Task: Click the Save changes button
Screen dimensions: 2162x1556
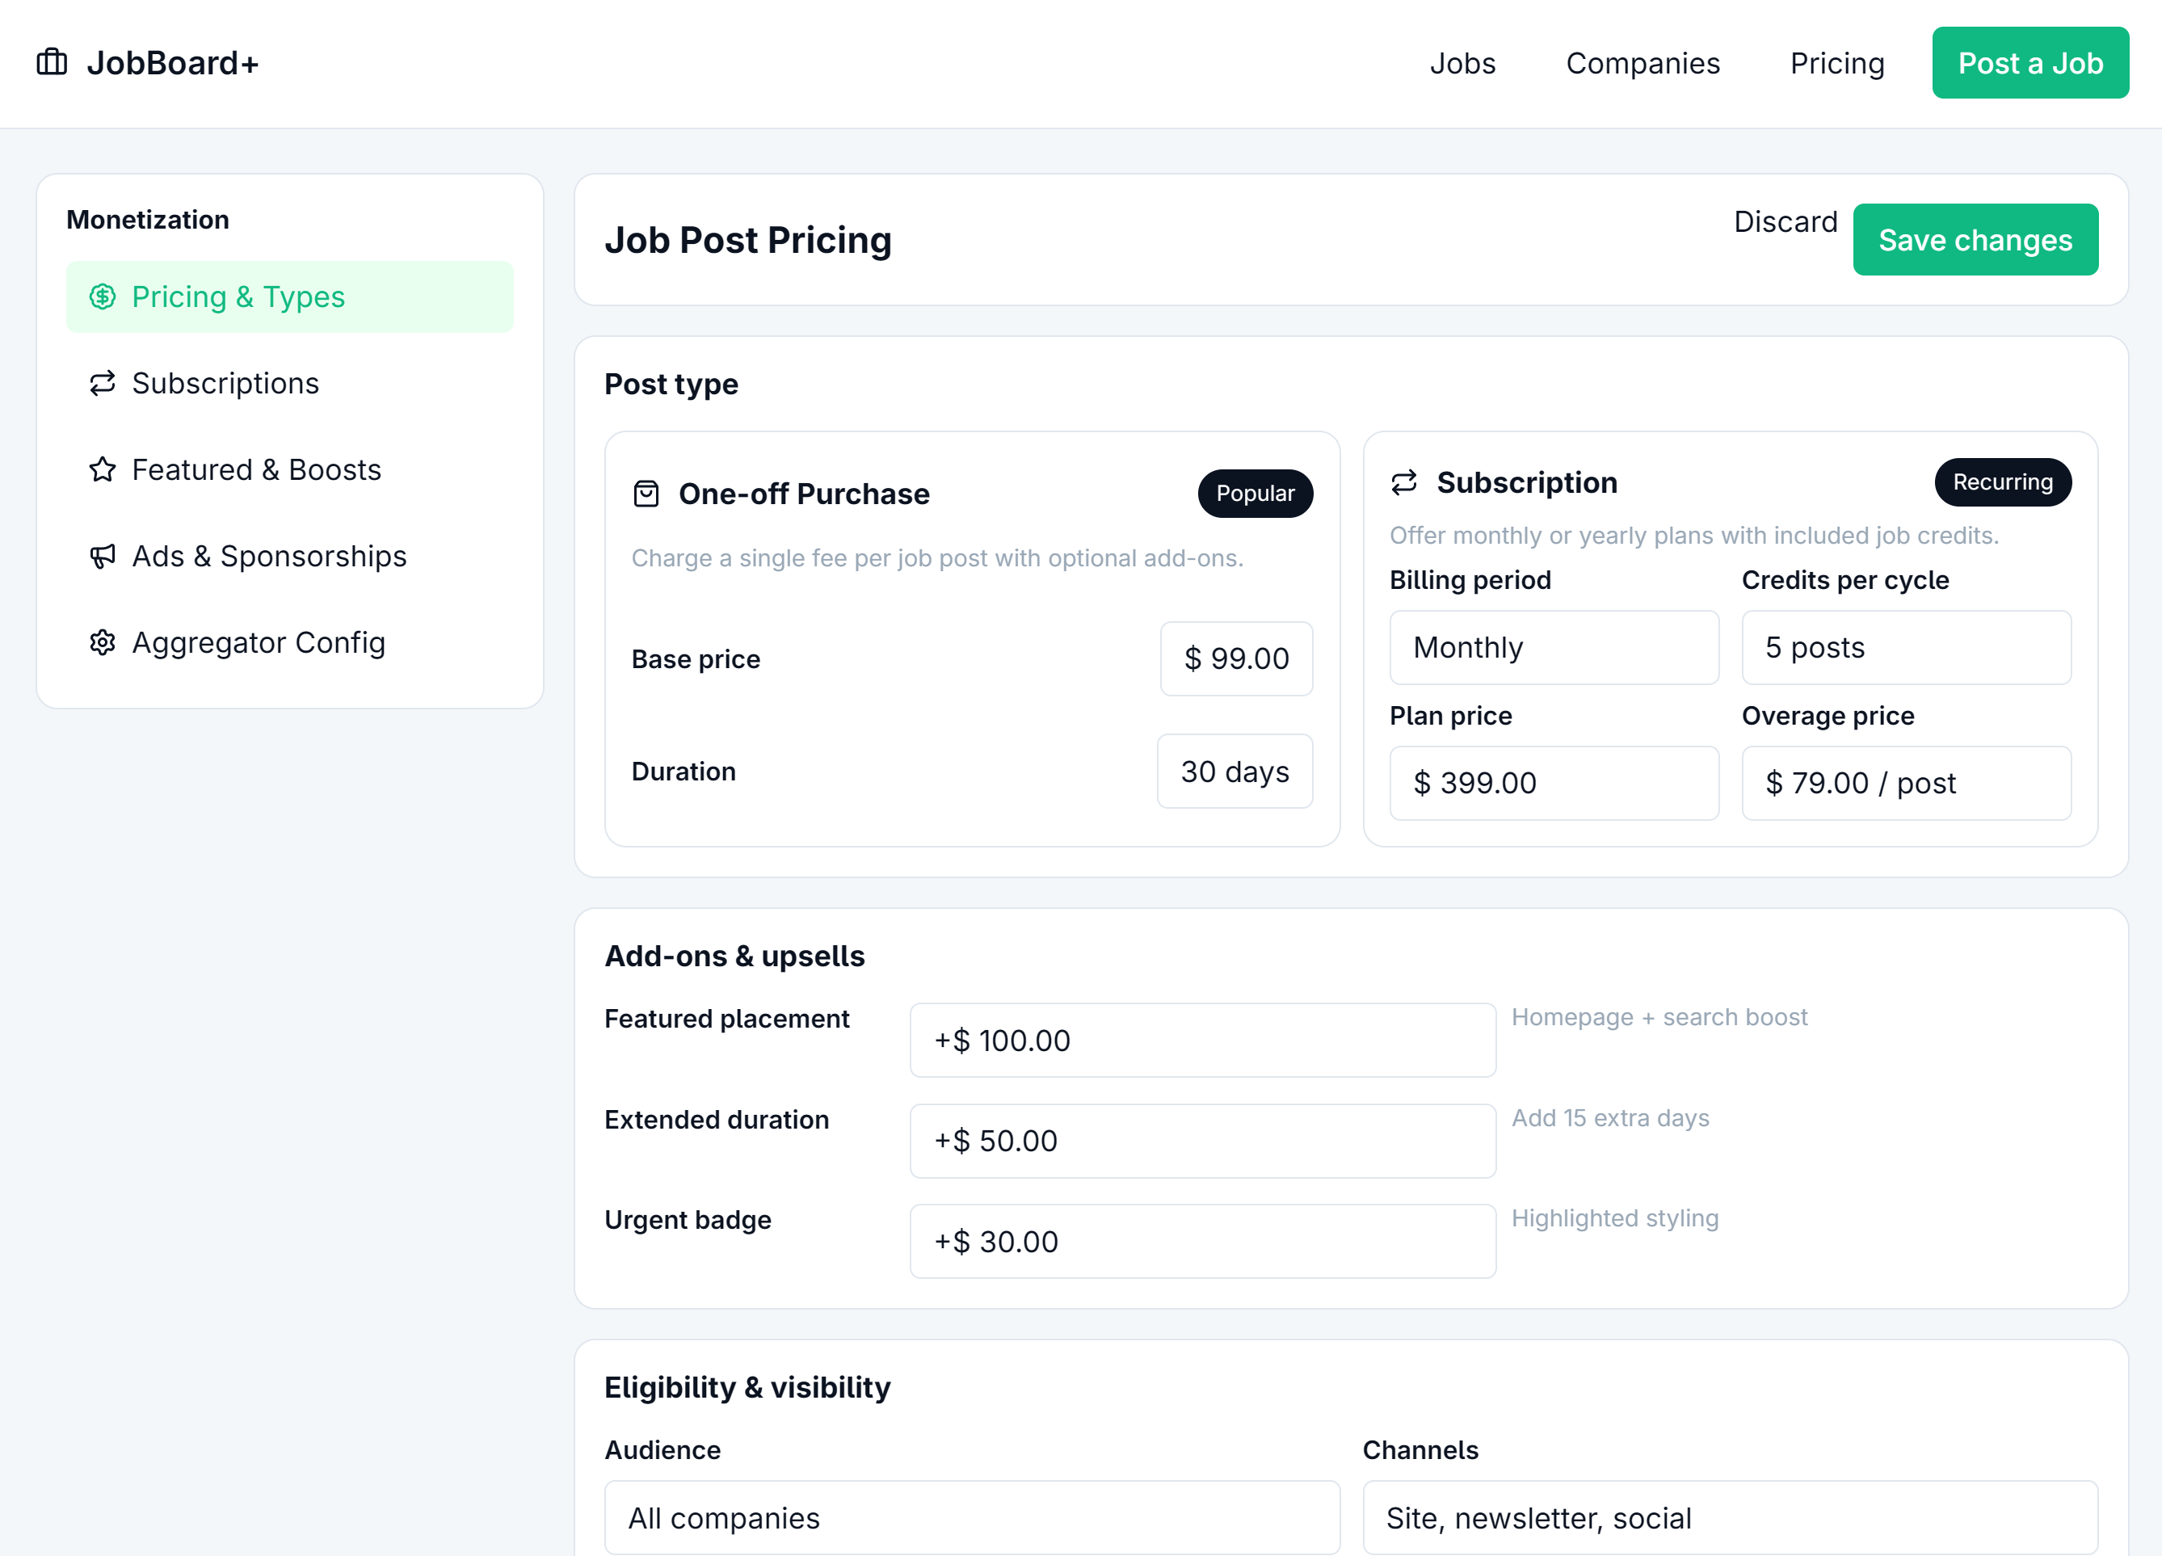Action: (1975, 240)
